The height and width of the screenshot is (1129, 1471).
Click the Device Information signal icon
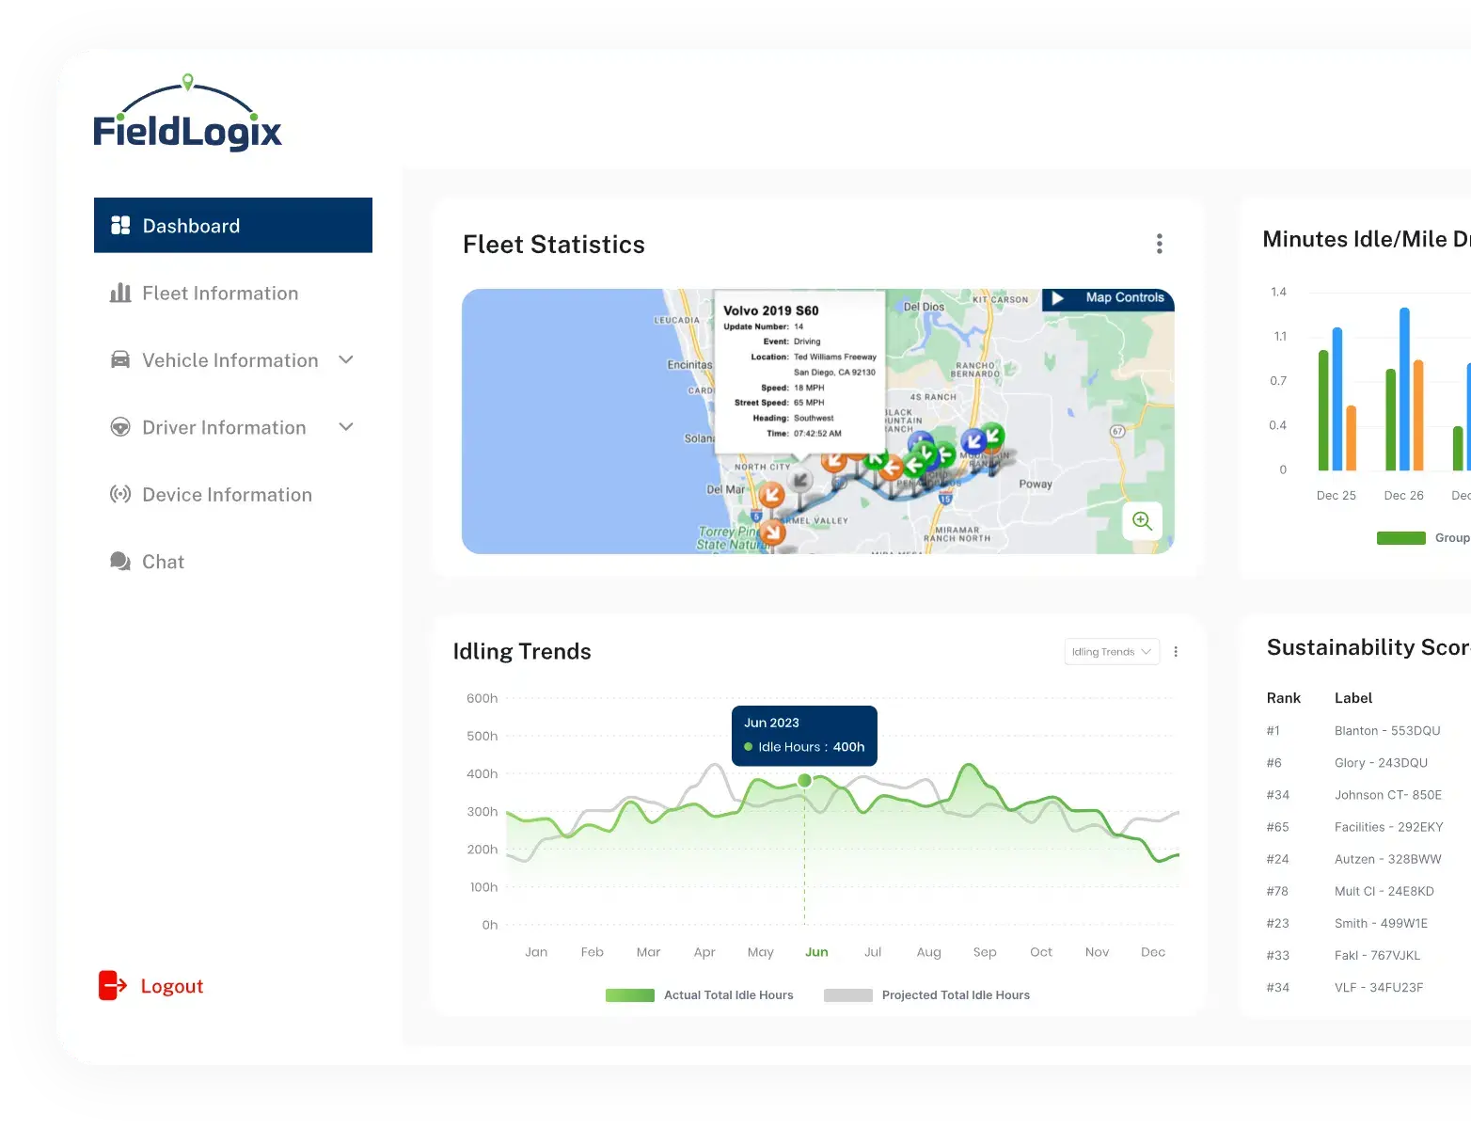tap(120, 495)
